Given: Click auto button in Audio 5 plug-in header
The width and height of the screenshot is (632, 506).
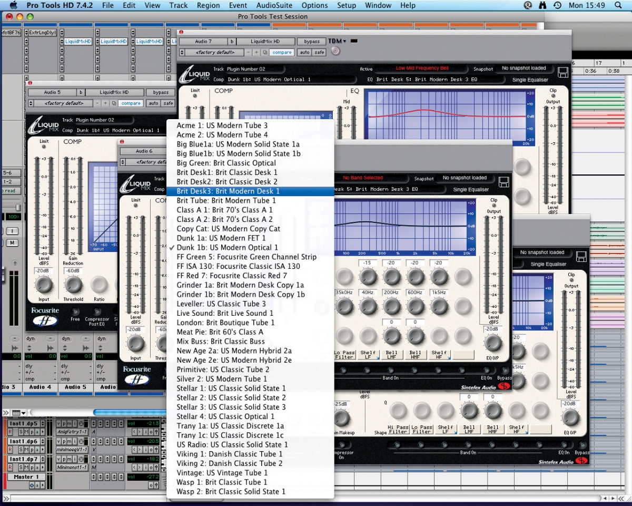Looking at the screenshot, I should tap(153, 103).
